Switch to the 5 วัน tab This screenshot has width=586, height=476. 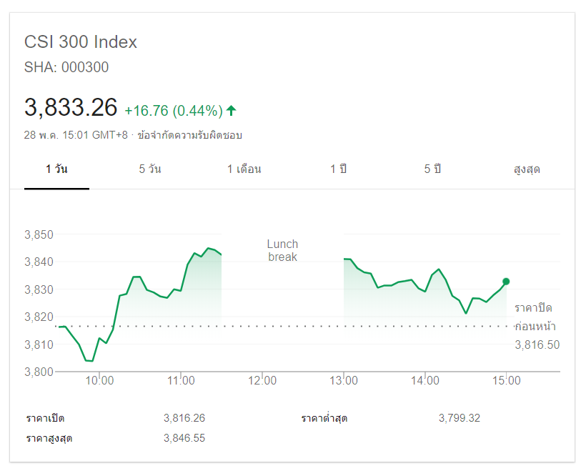(x=150, y=169)
